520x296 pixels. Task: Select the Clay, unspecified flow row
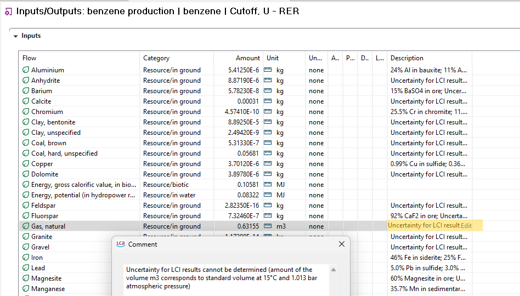(245, 133)
